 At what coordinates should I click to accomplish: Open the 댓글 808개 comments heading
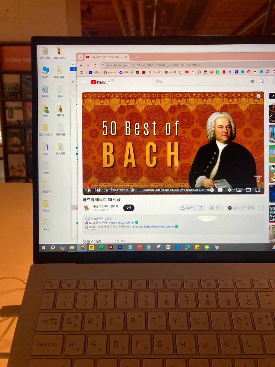(x=92, y=242)
